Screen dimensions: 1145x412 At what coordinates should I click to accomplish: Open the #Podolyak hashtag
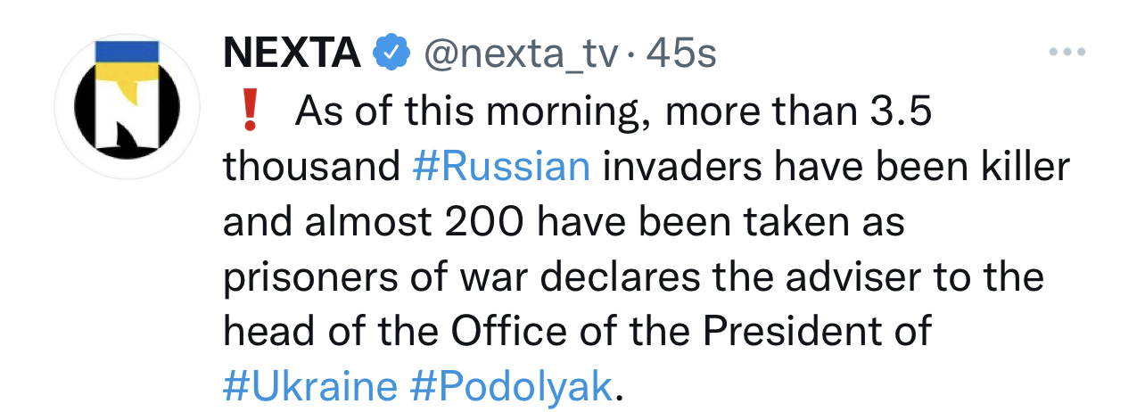pyautogui.click(x=512, y=387)
